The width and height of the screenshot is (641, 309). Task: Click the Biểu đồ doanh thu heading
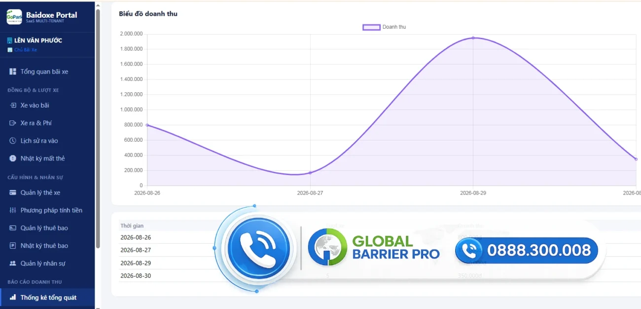coord(148,14)
